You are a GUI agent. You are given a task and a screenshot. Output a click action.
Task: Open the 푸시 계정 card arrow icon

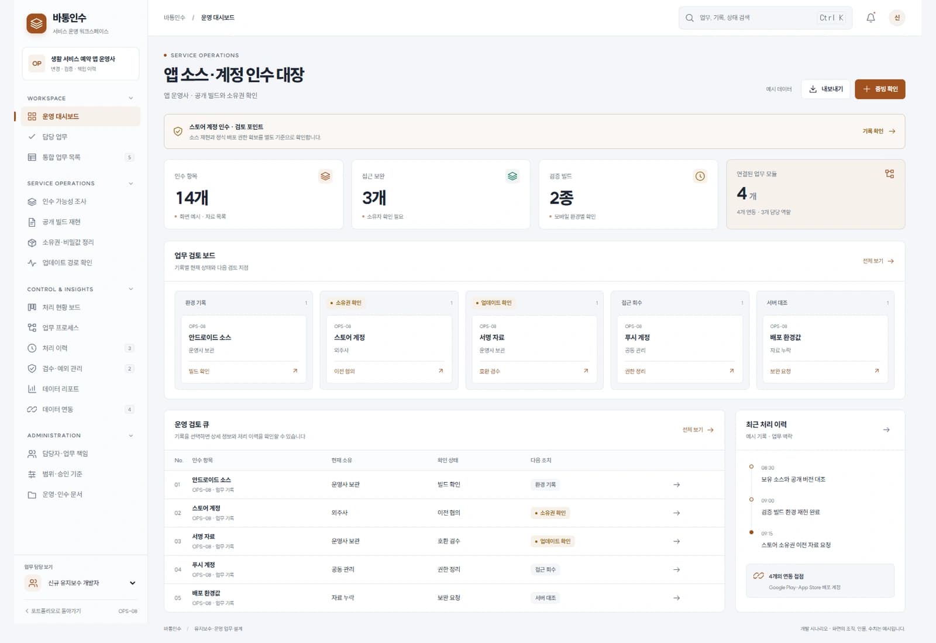point(731,371)
